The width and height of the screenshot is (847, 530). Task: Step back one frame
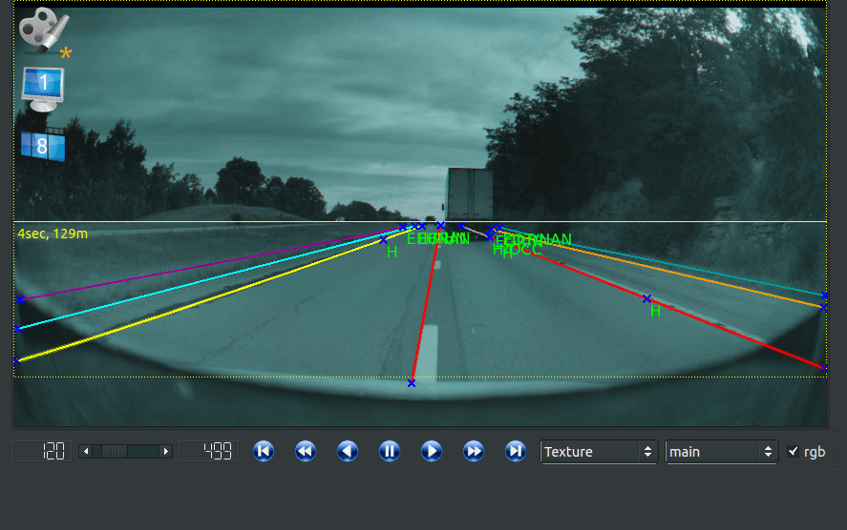(x=348, y=451)
